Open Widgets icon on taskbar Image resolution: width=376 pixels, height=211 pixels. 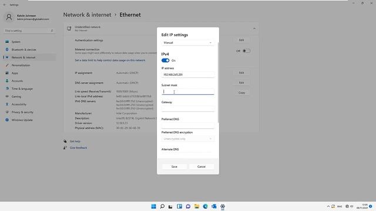179,206
